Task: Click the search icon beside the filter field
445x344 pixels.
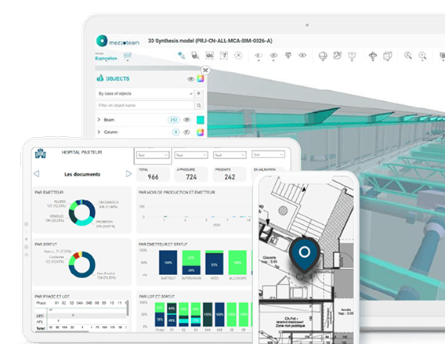Action: (199, 106)
